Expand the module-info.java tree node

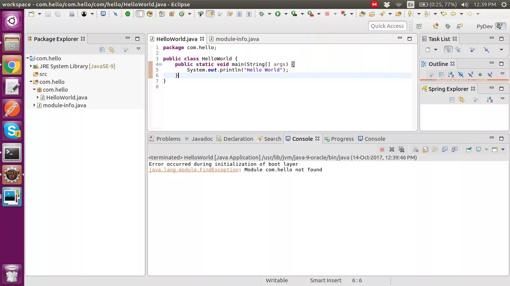tap(34, 105)
